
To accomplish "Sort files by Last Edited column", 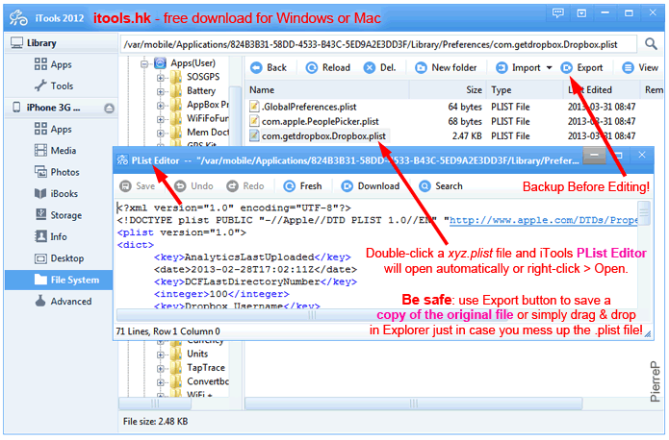I will coord(602,90).
